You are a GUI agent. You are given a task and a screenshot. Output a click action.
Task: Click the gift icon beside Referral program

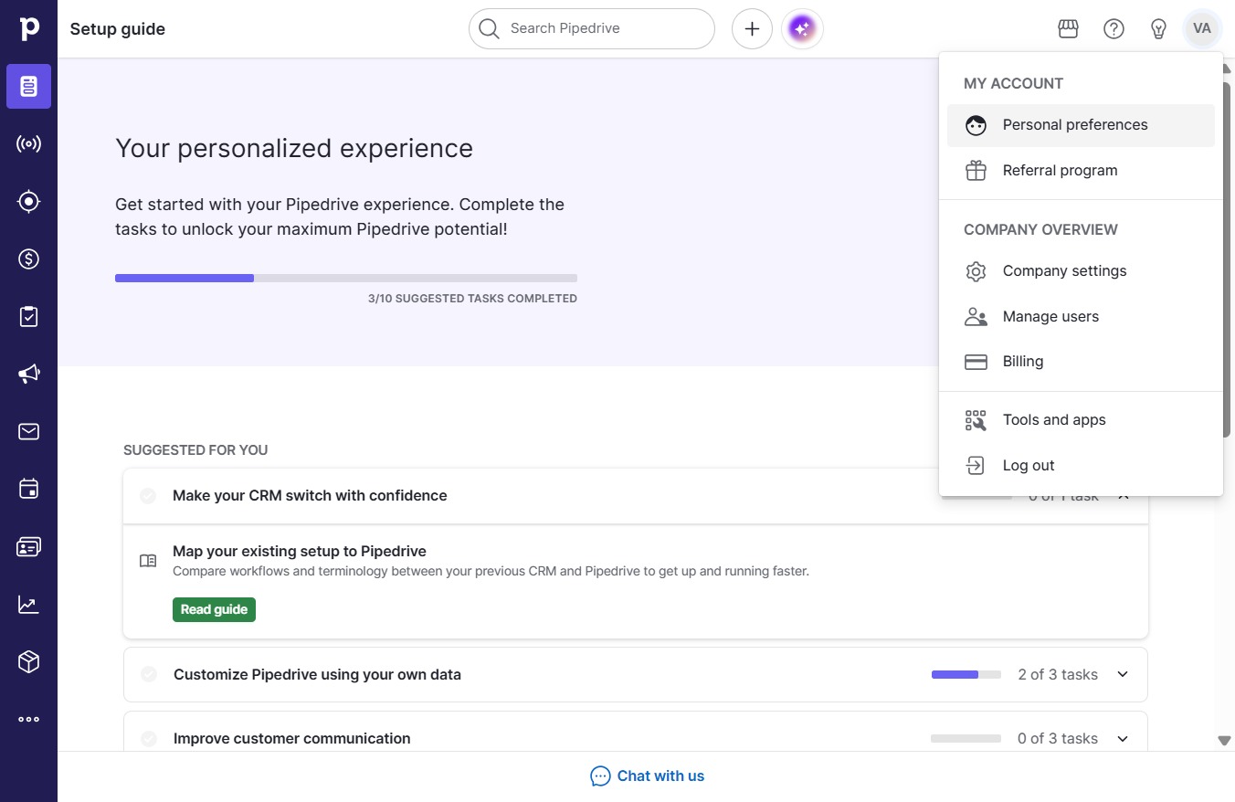click(976, 171)
